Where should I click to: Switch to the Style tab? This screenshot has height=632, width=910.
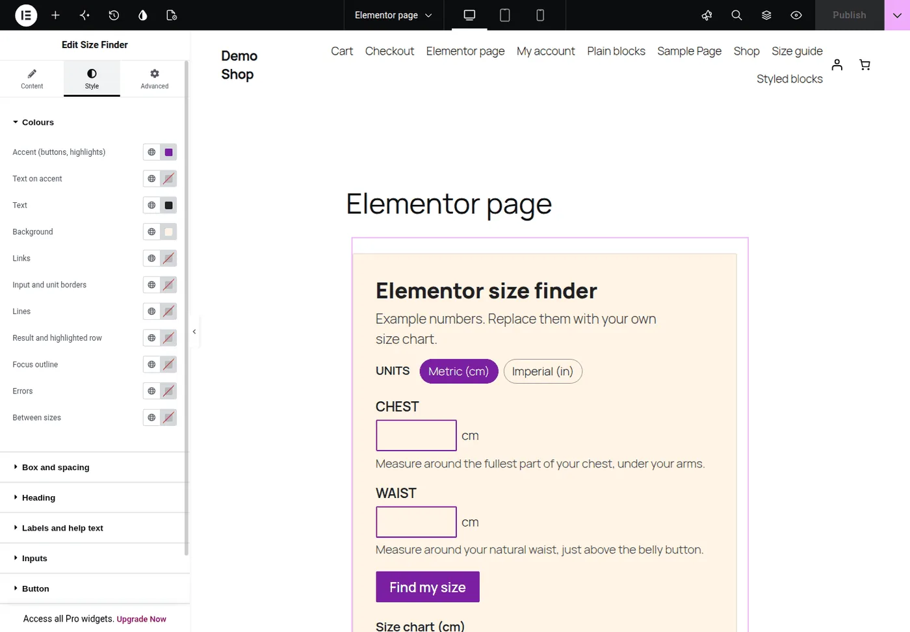click(x=92, y=79)
